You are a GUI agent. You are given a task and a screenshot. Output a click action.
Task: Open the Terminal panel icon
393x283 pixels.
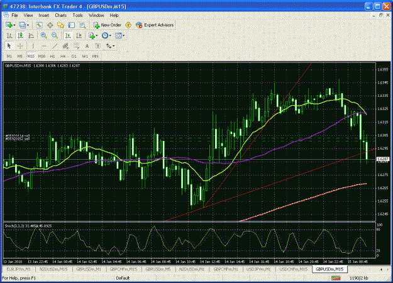[x=72, y=25]
